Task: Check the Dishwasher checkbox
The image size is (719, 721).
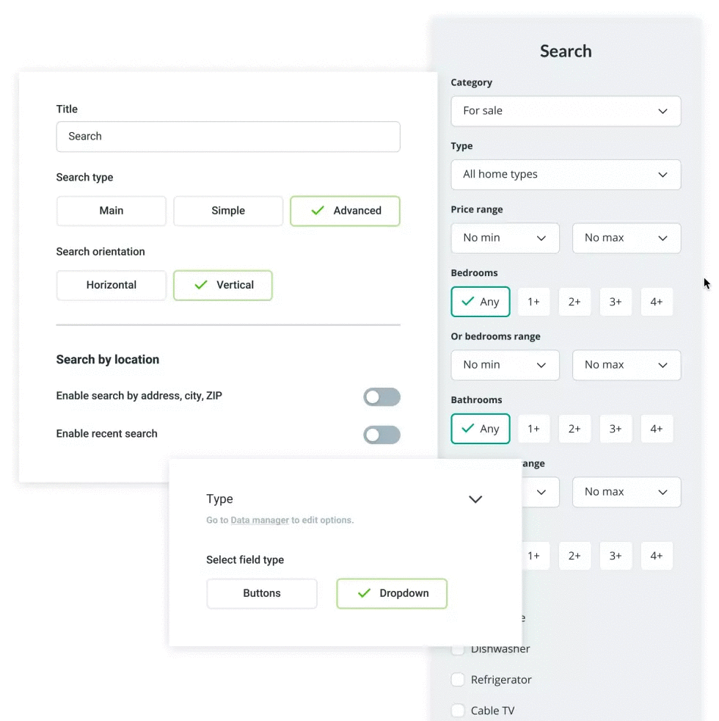Action: tap(458, 649)
